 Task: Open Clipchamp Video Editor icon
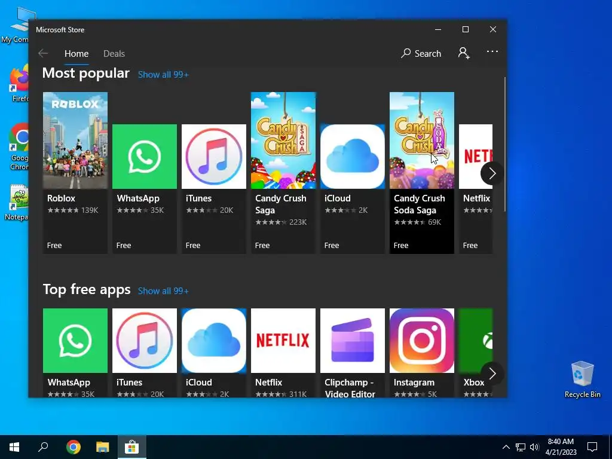pyautogui.click(x=353, y=341)
